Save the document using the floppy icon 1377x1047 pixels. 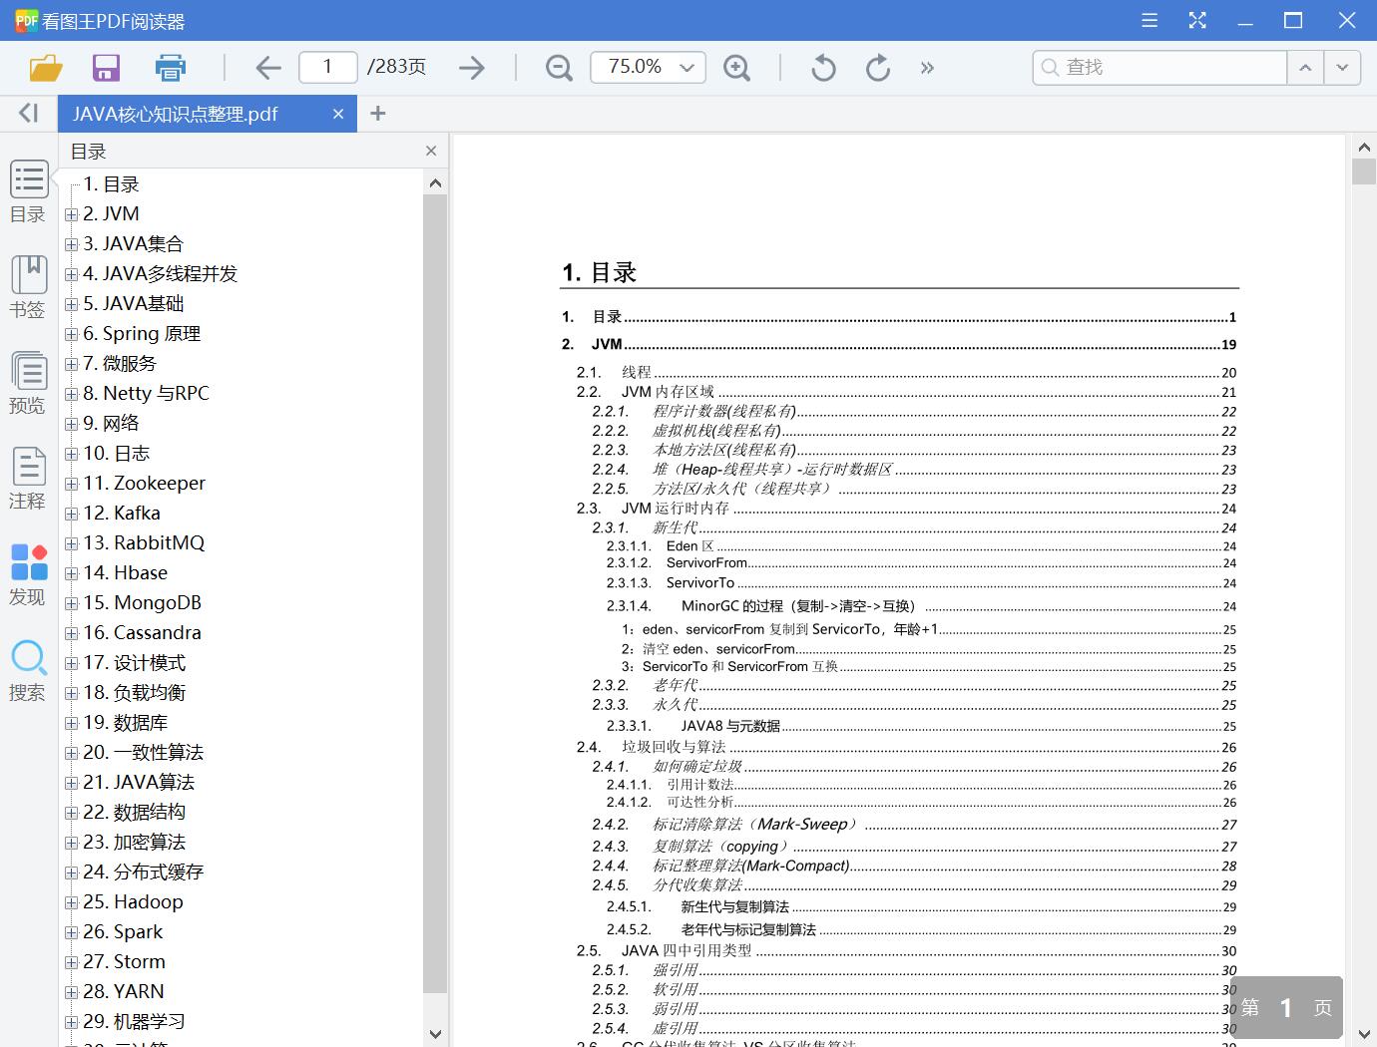[x=106, y=68]
